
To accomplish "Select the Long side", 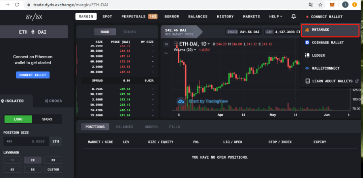I will click(x=18, y=119).
